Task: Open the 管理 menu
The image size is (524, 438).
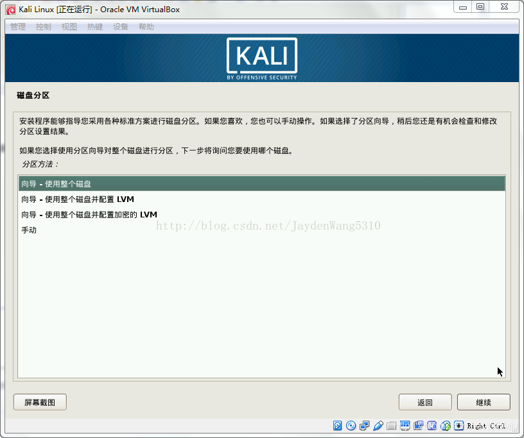Action: (x=18, y=27)
